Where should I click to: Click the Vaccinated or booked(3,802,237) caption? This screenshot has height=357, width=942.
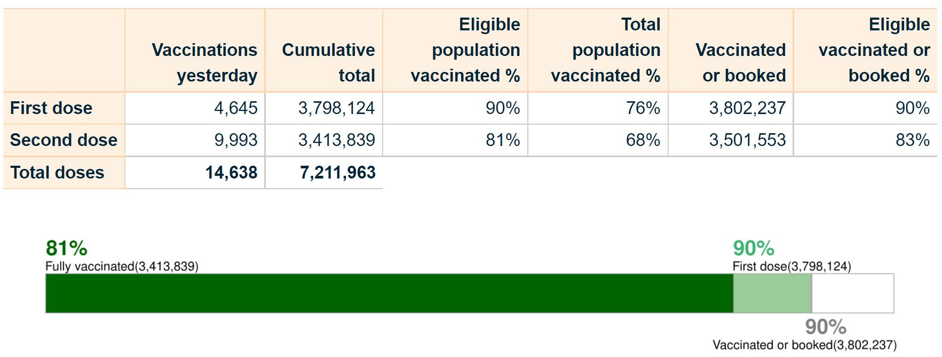(x=804, y=345)
